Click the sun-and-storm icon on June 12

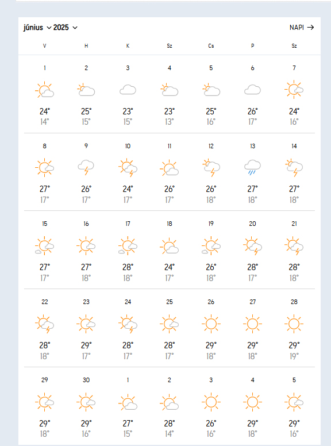click(x=211, y=167)
